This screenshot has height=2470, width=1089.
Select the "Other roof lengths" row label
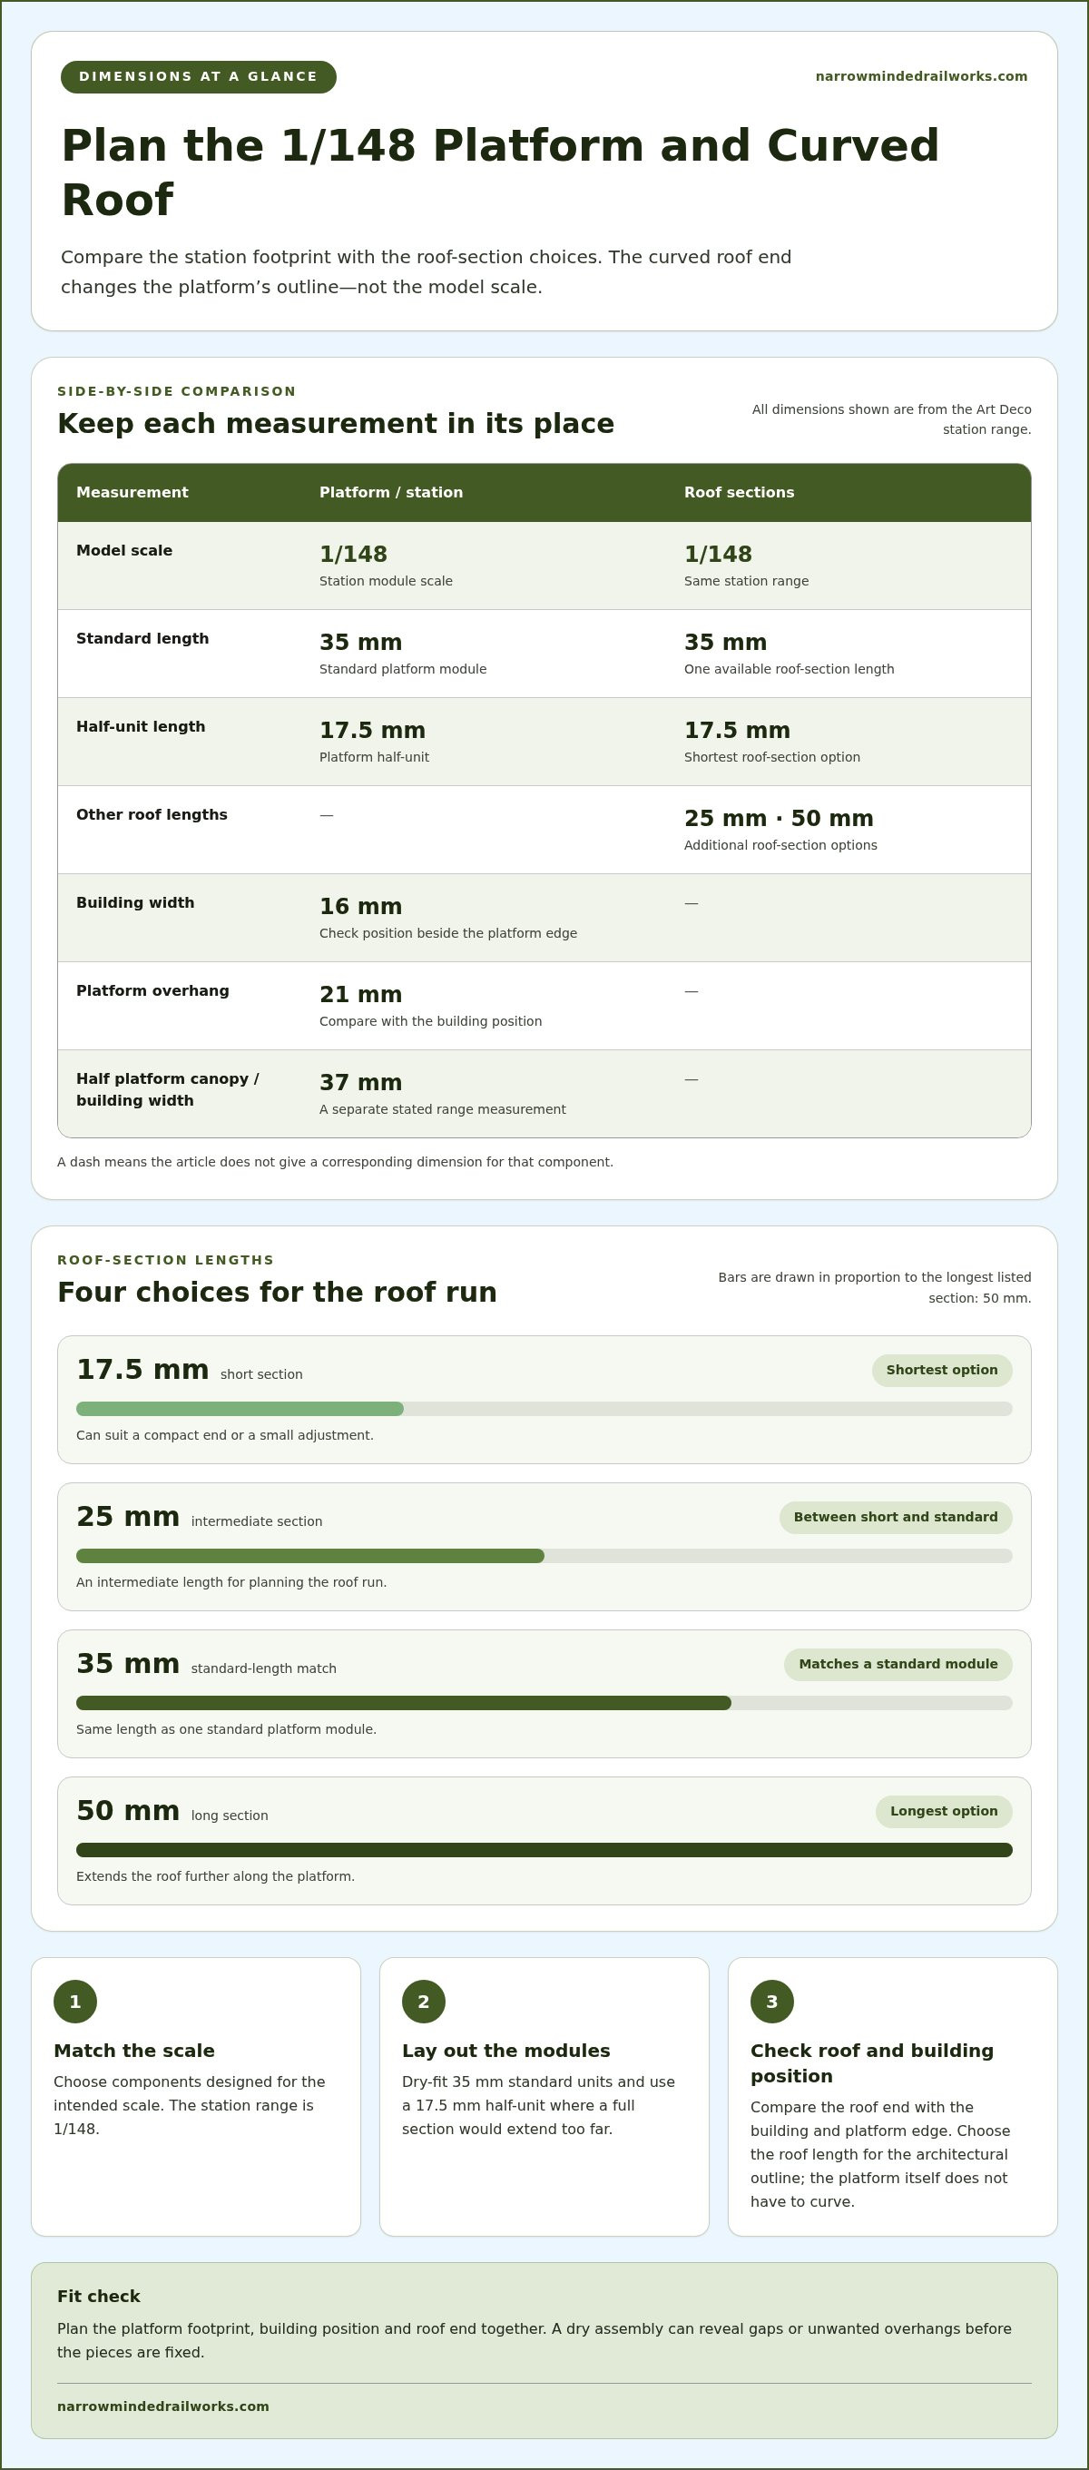(x=152, y=815)
